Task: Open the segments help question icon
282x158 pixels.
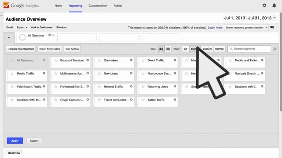Action: [275, 49]
